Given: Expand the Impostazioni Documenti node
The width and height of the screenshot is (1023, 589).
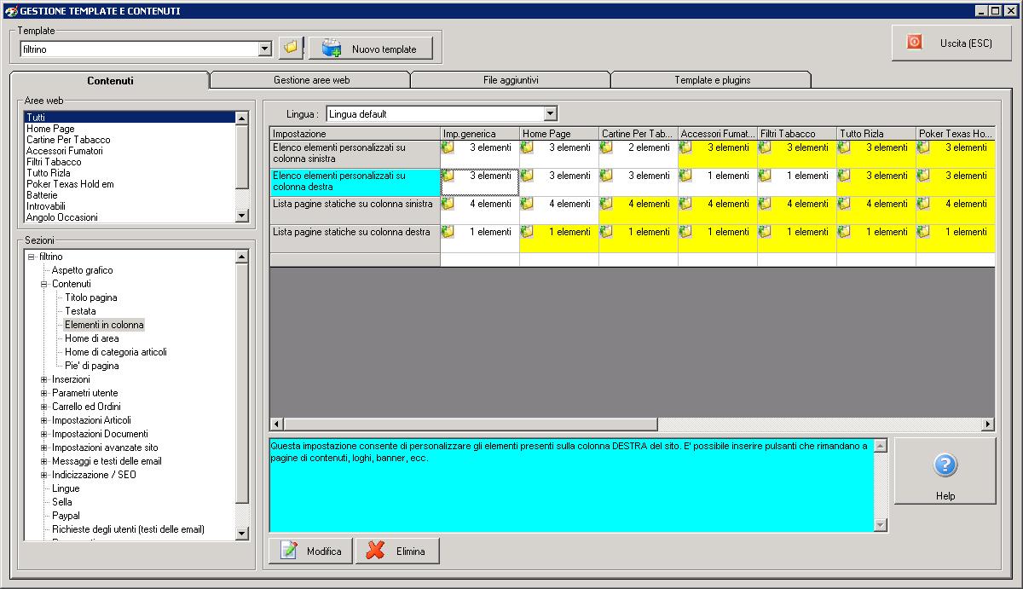Looking at the screenshot, I should [44, 434].
